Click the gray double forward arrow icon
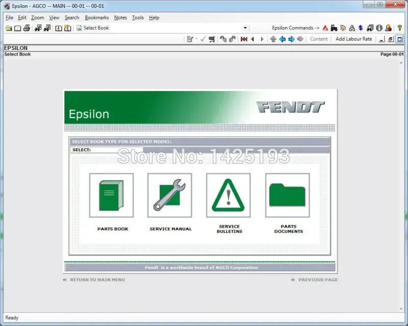This screenshot has height=326, width=408. 300,39
